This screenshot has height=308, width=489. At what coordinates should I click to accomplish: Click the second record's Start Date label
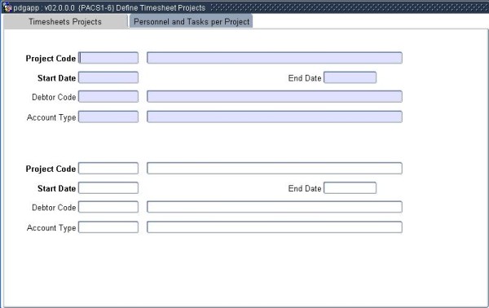tap(57, 188)
